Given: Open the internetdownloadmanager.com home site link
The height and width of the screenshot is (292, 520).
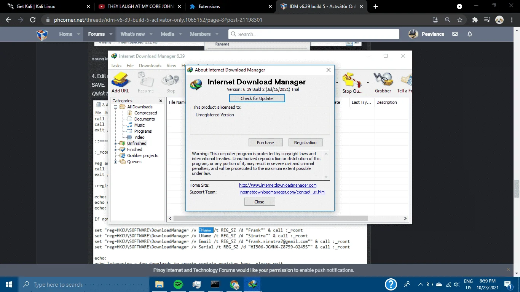Looking at the screenshot, I should 278,185.
